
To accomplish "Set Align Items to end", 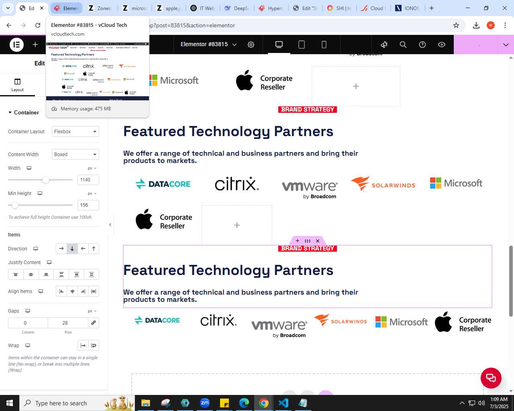I will [83, 291].
